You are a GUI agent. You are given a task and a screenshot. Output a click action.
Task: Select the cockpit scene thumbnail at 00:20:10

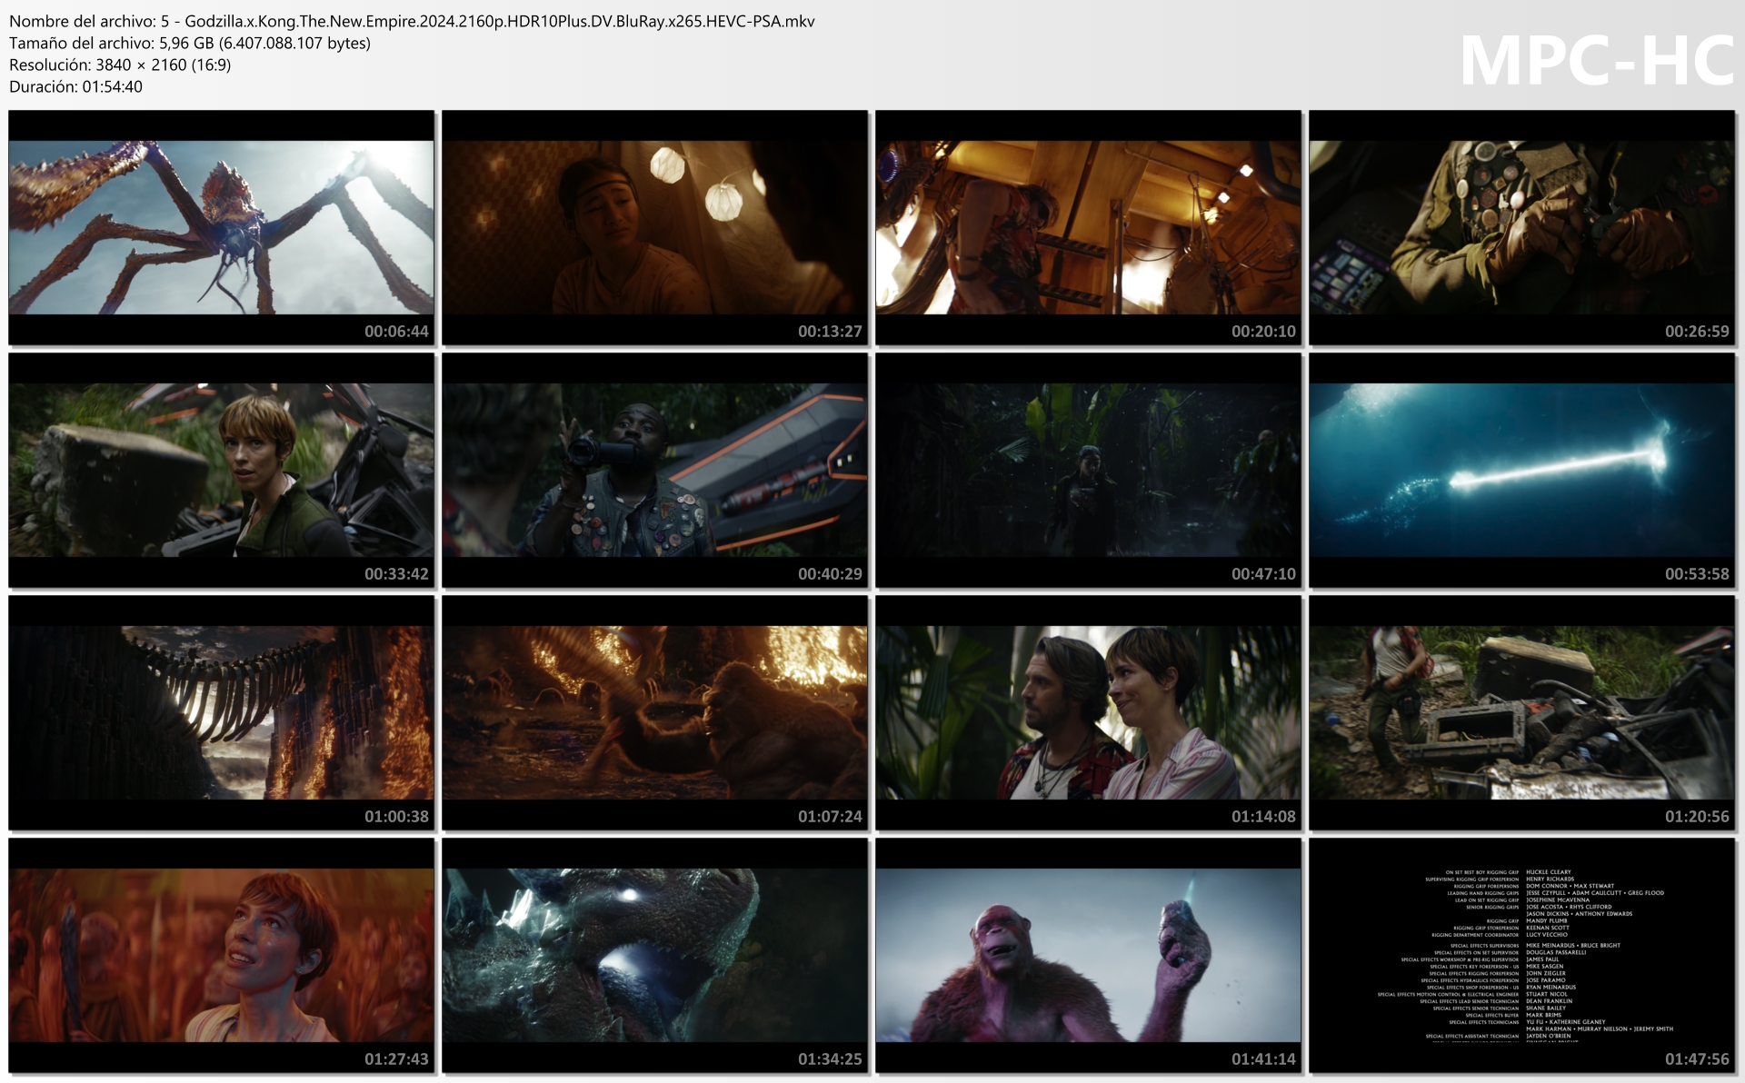pyautogui.click(x=1089, y=227)
